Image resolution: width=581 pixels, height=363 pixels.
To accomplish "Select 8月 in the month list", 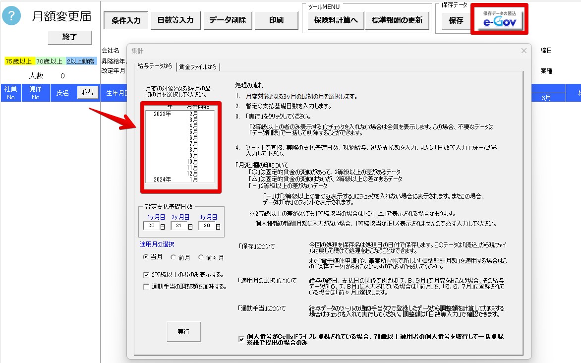I will coord(180,149).
